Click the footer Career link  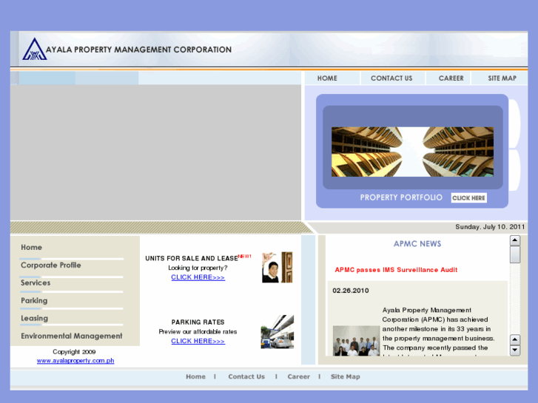click(x=298, y=376)
